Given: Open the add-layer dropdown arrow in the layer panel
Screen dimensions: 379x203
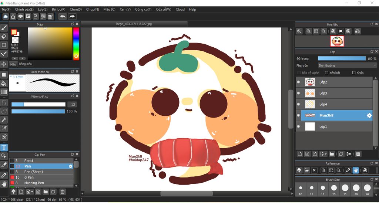Looking at the screenshot, I should (326, 154).
